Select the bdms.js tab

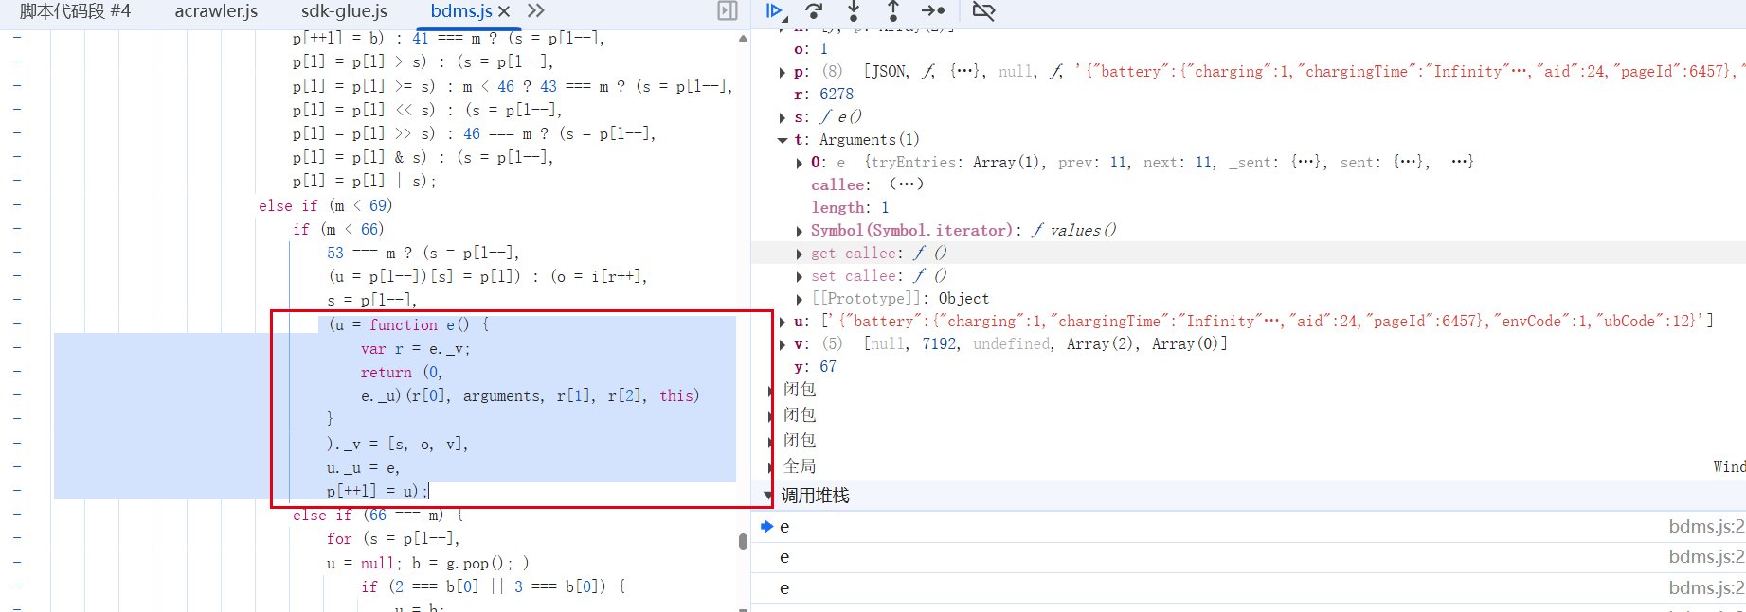(x=461, y=11)
